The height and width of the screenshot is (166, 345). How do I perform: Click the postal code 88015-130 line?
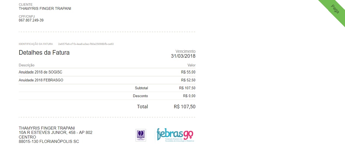pyautogui.click(x=49, y=142)
